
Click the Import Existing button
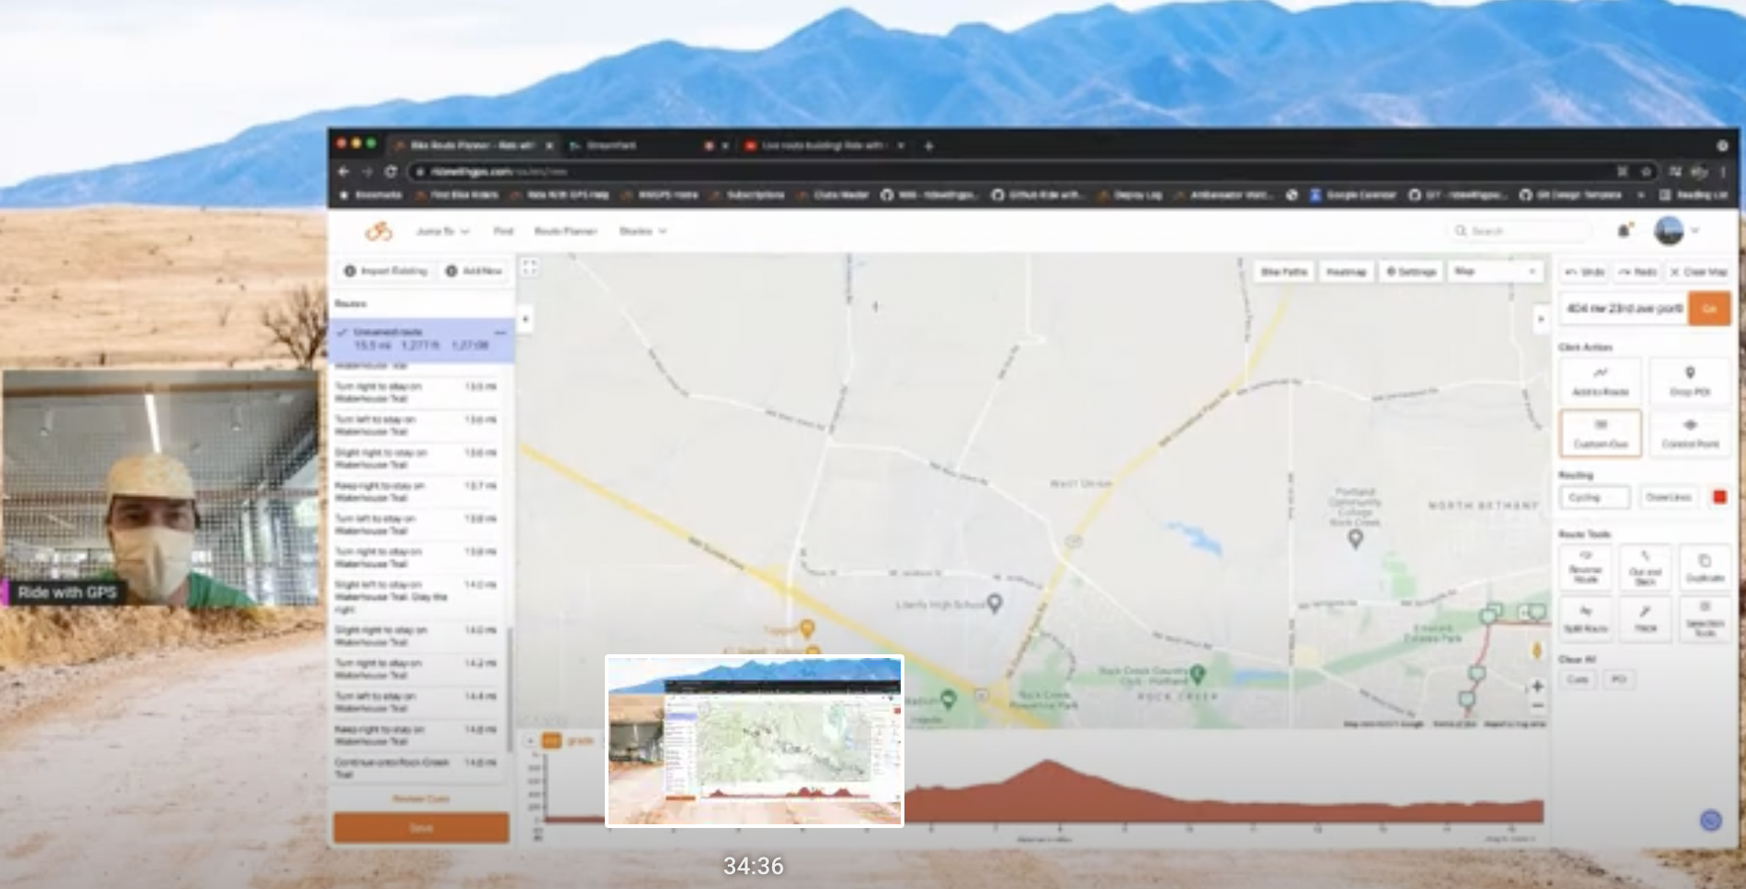coord(387,271)
